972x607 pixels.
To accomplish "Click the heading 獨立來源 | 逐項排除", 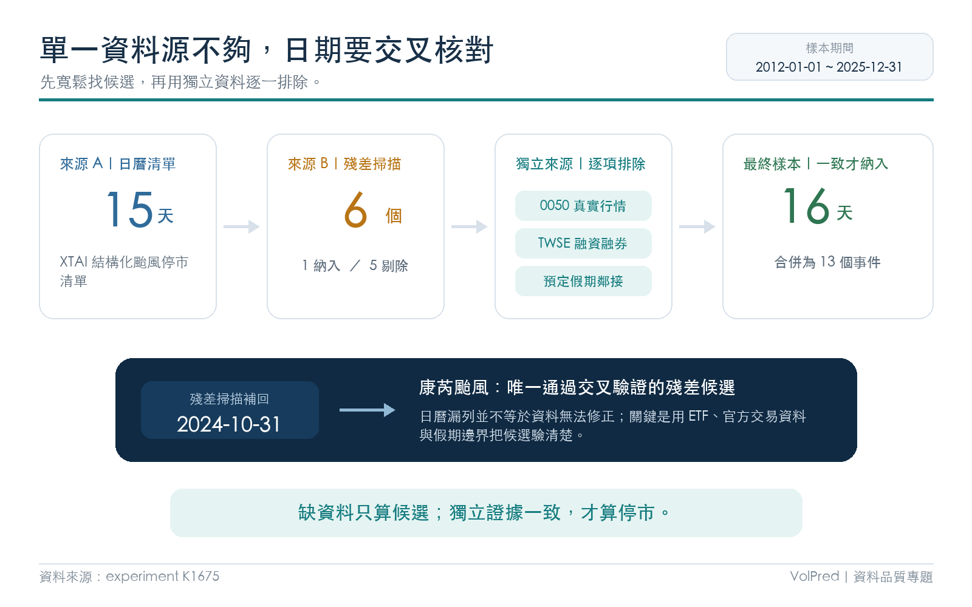I will (x=581, y=164).
